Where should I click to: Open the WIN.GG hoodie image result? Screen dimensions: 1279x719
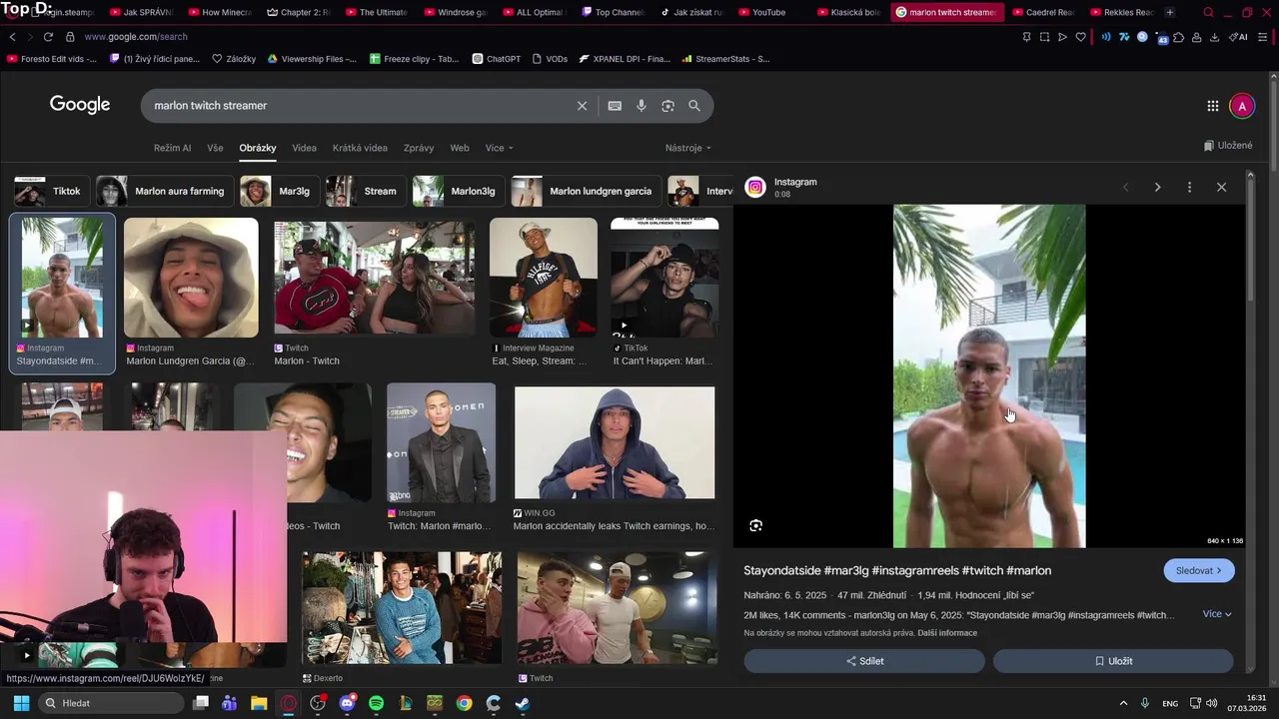pos(615,443)
